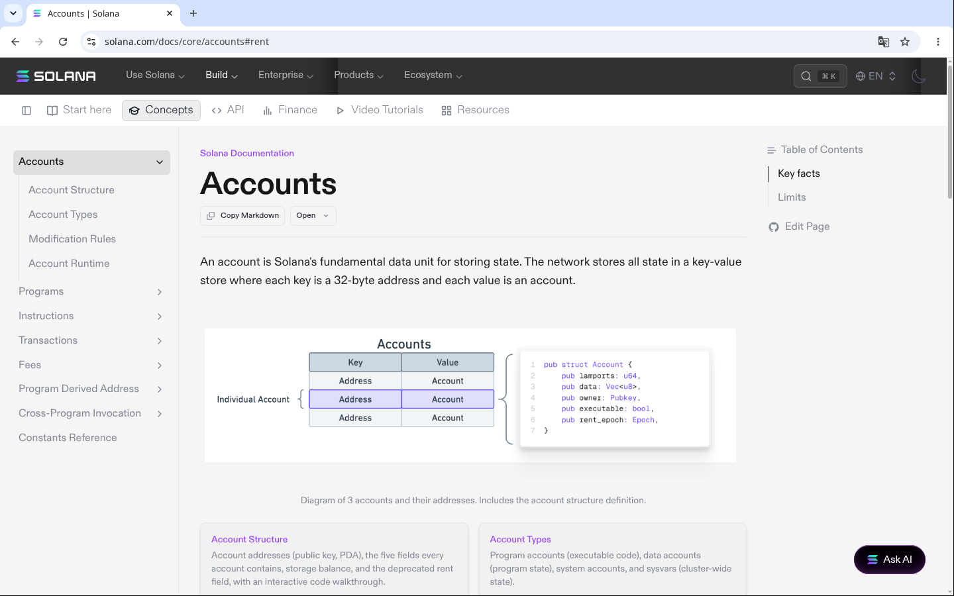Open a new browser tab
The image size is (954, 596).
193,13
